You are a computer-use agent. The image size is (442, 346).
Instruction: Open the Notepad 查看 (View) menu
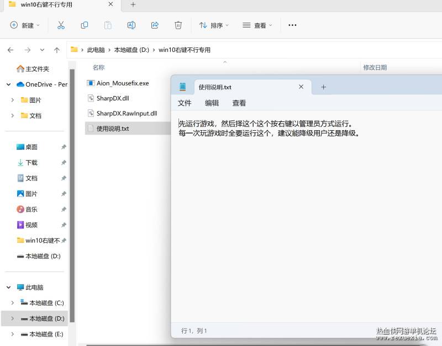click(x=239, y=103)
